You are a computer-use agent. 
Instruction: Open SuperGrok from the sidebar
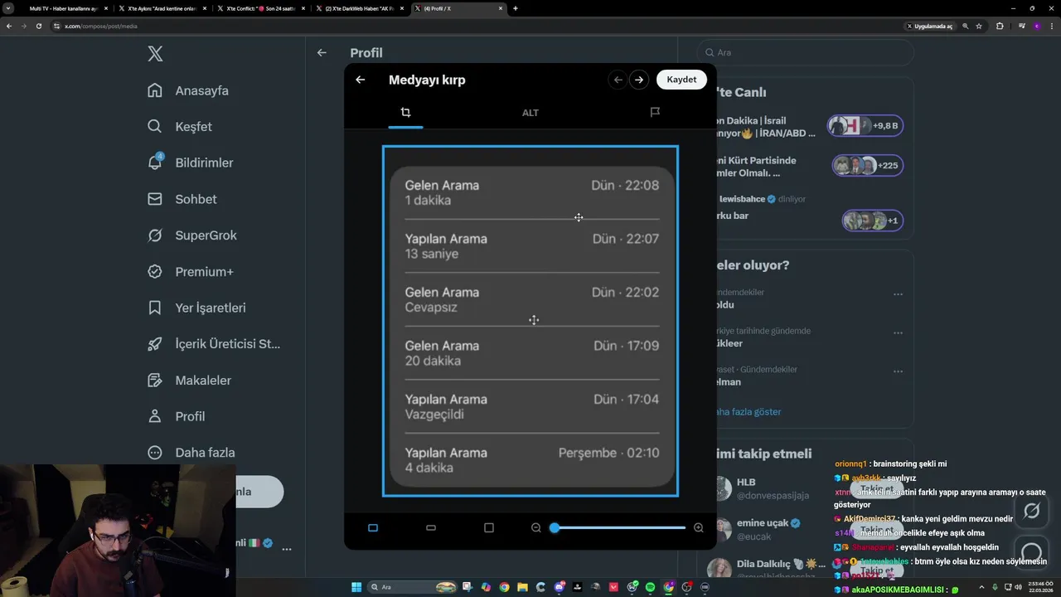[191, 235]
